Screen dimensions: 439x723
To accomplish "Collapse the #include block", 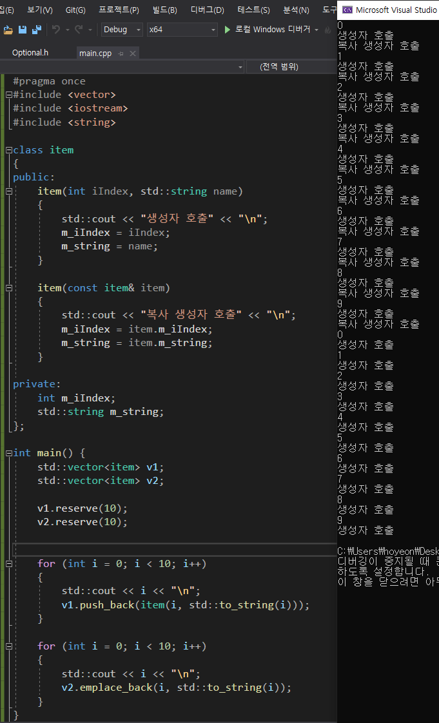I will pyautogui.click(x=9, y=95).
